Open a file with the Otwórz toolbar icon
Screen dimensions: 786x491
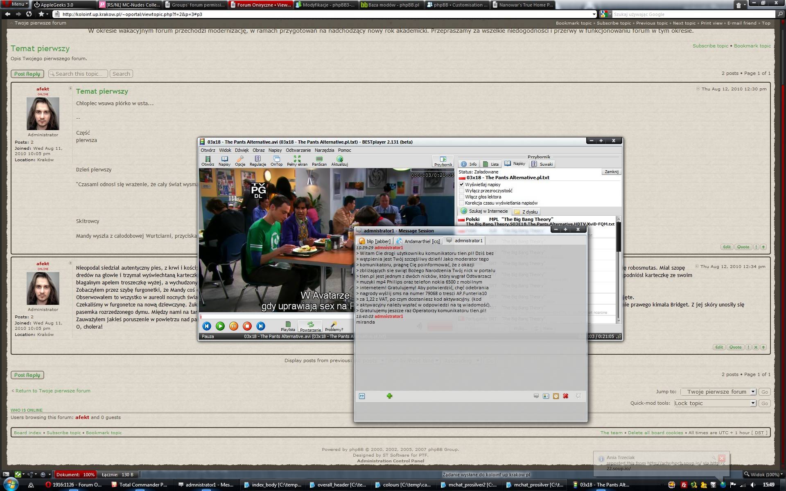[x=208, y=161]
